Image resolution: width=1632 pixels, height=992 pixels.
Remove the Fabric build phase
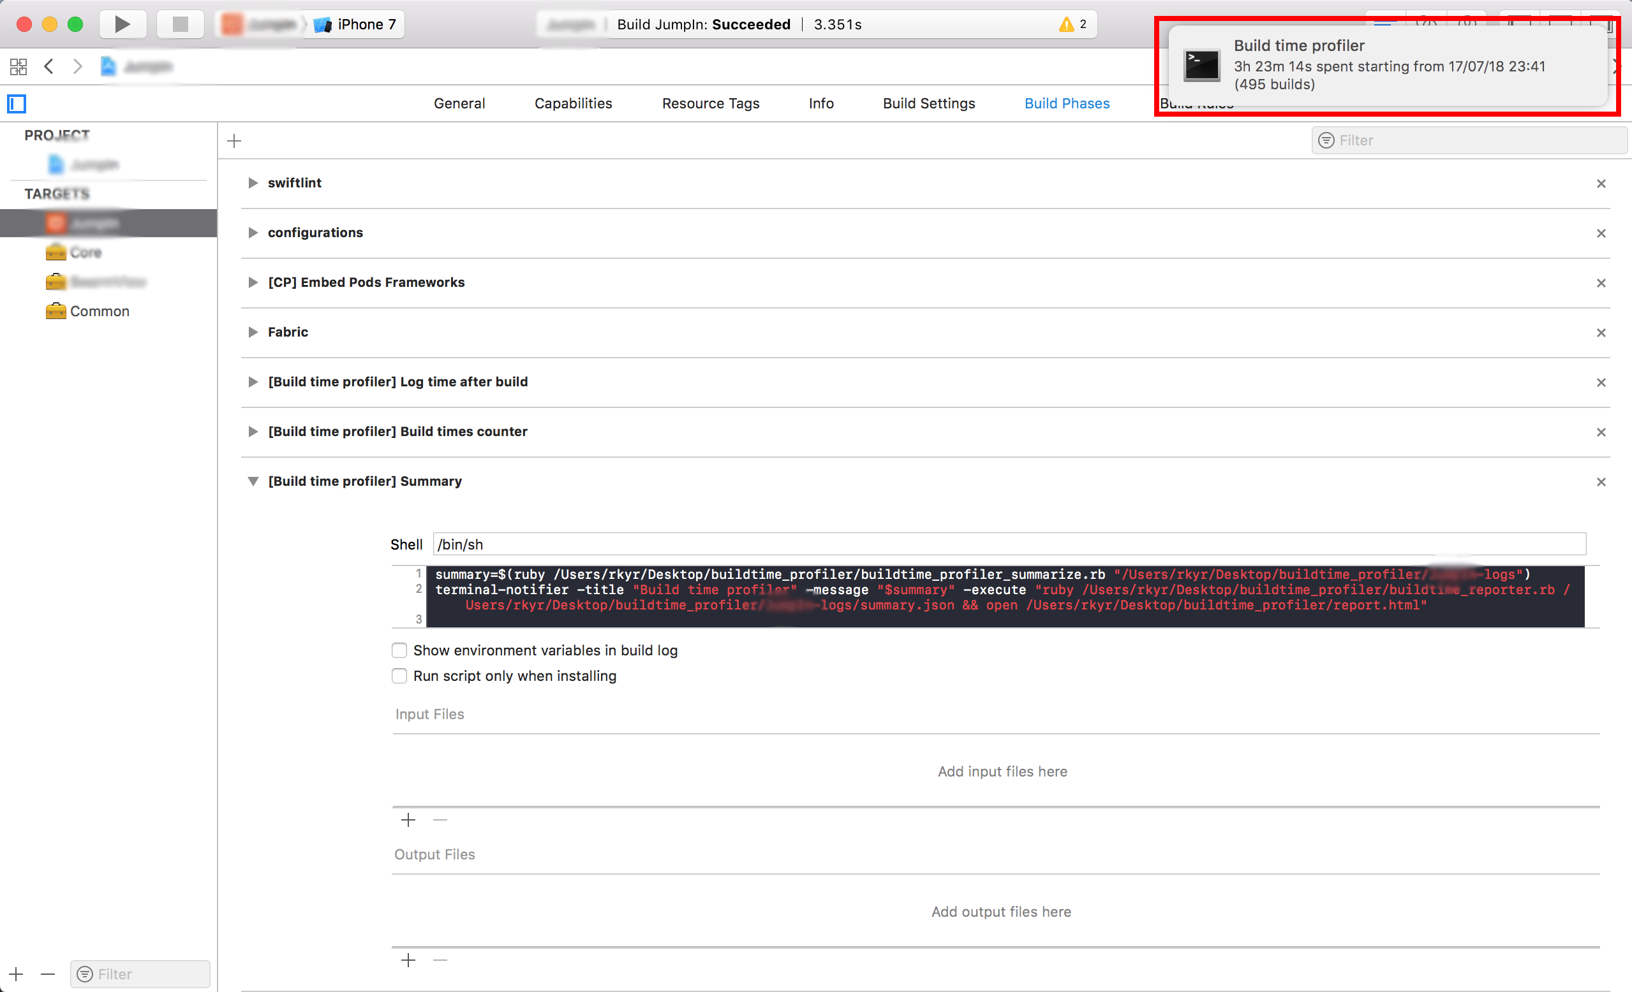coord(1601,332)
